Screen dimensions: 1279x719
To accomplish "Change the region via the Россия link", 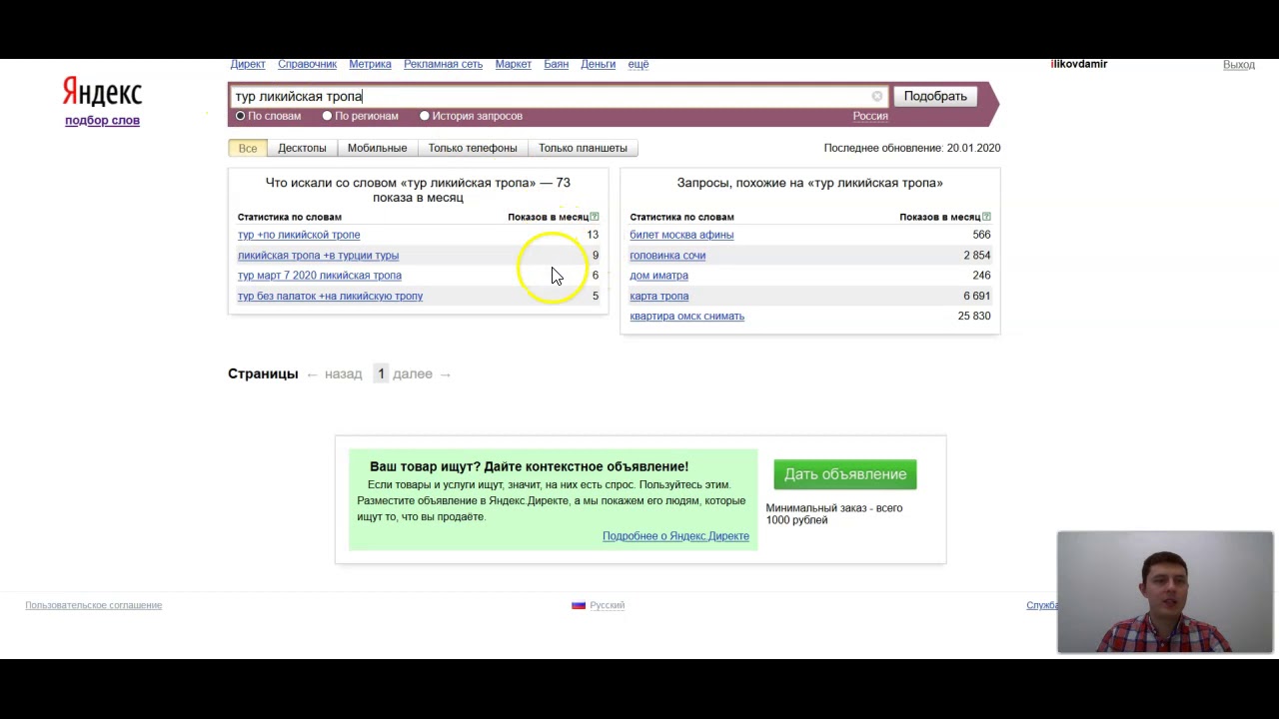I will [870, 116].
